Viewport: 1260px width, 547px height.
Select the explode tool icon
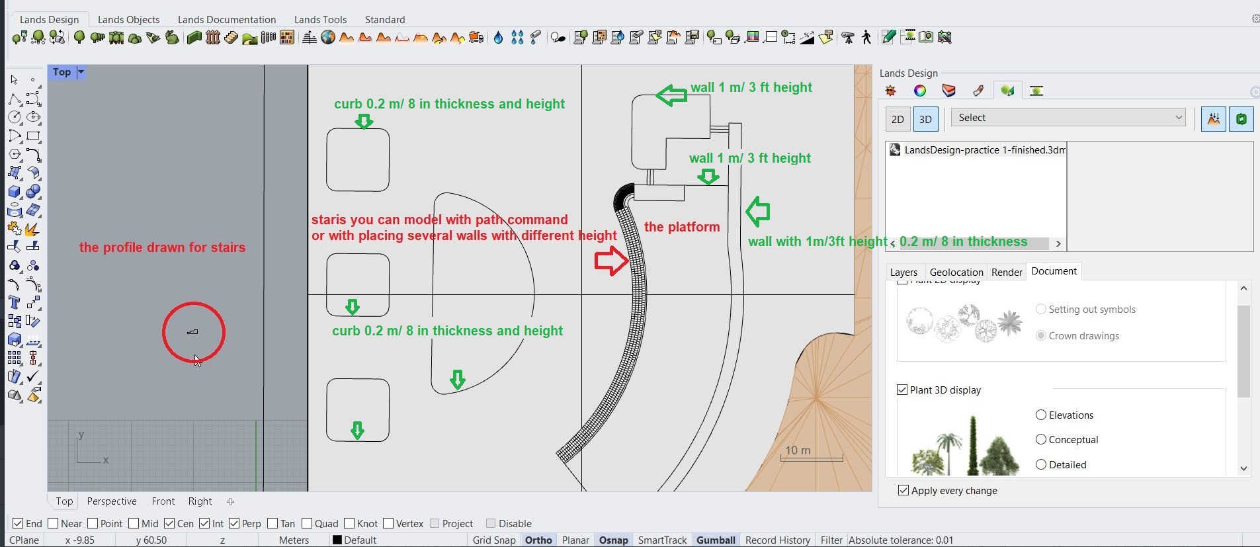pos(33,228)
